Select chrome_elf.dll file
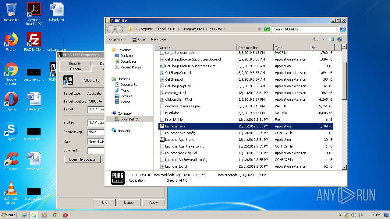The width and height of the screenshot is (390, 219). (x=175, y=93)
